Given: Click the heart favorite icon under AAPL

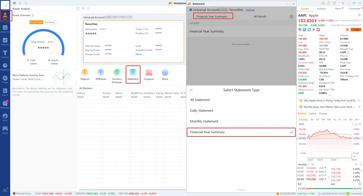Looking at the screenshot, I should point(318,29).
